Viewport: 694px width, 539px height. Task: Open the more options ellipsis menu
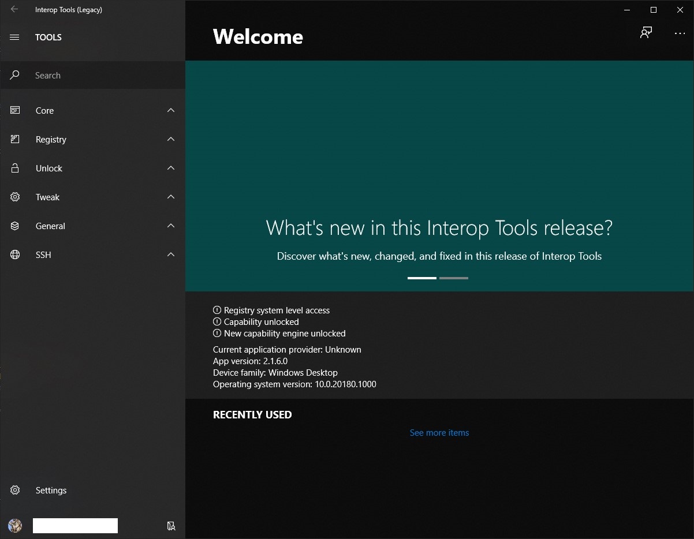(680, 33)
